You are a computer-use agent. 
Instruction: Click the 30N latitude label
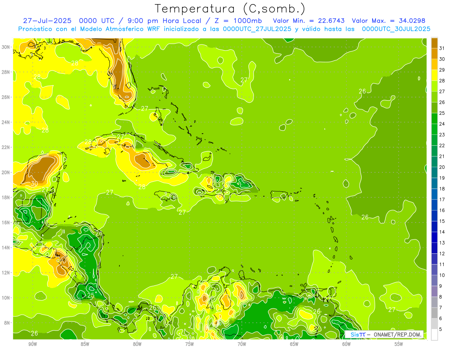click(6, 47)
